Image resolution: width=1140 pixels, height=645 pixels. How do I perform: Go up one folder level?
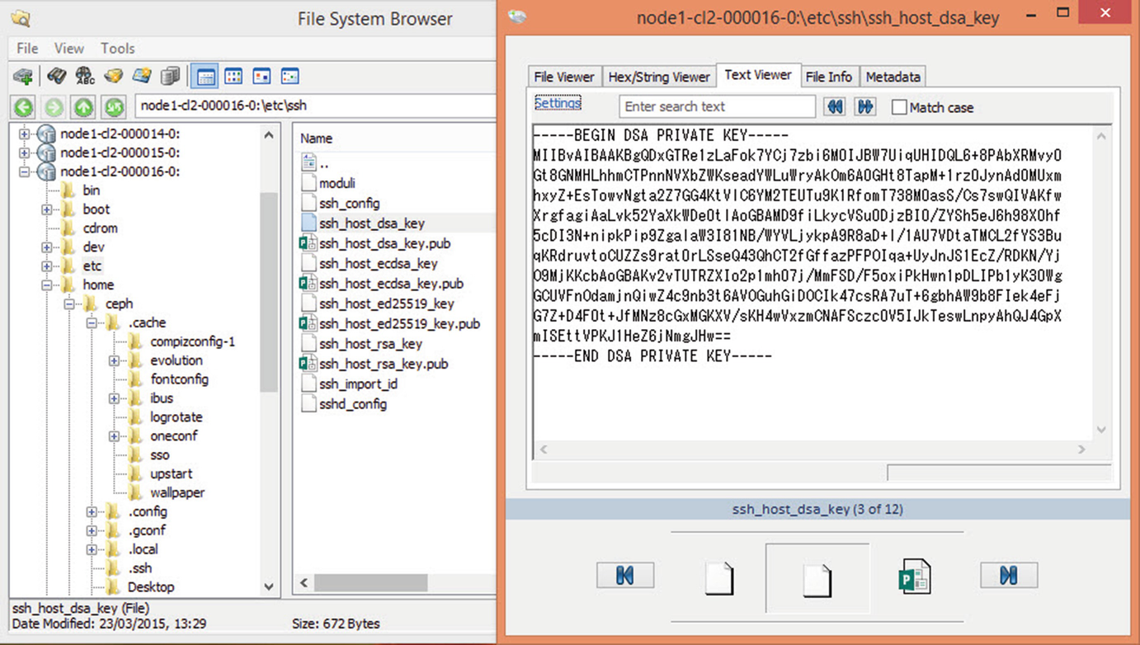pyautogui.click(x=83, y=106)
